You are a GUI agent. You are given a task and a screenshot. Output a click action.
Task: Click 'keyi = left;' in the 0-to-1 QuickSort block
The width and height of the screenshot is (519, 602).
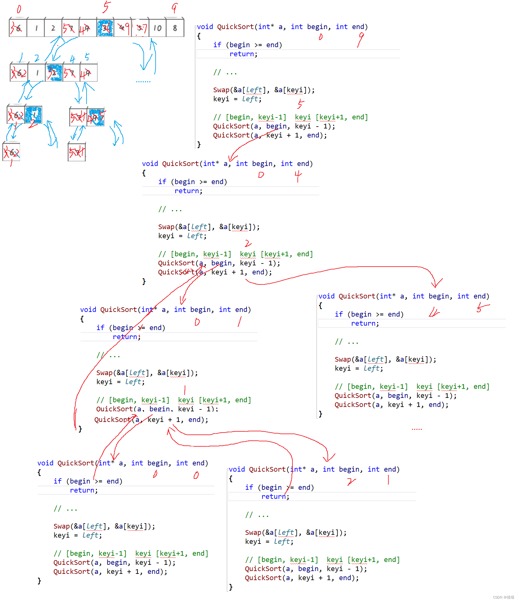click(121, 382)
